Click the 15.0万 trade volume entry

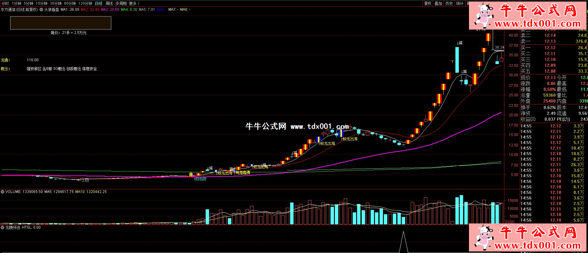[x=577, y=176]
